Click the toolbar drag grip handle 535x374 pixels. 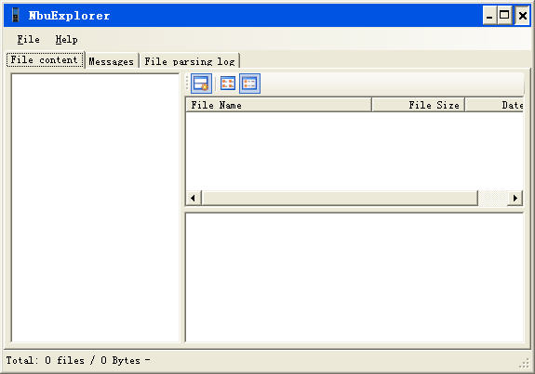[187, 84]
